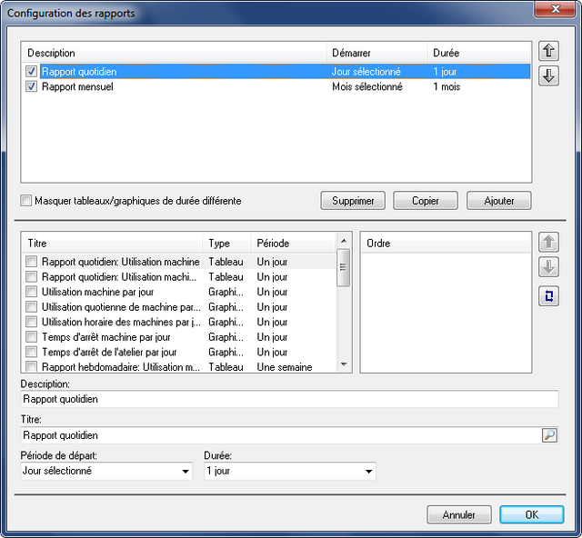Image resolution: width=582 pixels, height=538 pixels.
Task: Move selected report up in the top list
Action: point(548,51)
